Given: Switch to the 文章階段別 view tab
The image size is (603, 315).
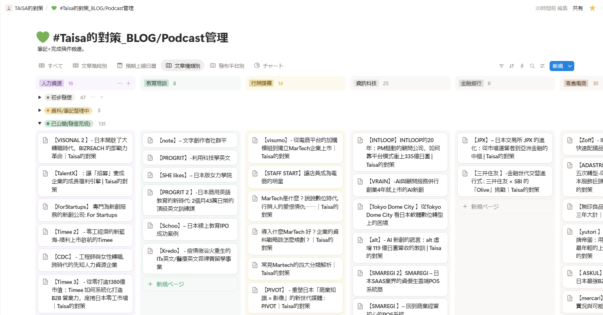Looking at the screenshot, I should [x=90, y=66].
